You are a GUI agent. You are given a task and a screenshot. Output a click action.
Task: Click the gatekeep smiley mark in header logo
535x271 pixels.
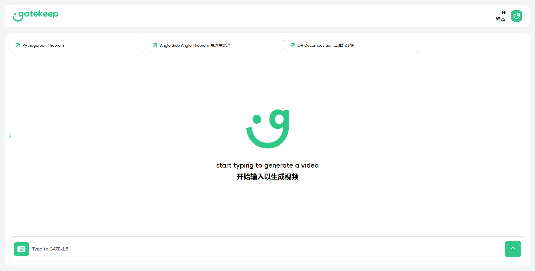(17, 17)
